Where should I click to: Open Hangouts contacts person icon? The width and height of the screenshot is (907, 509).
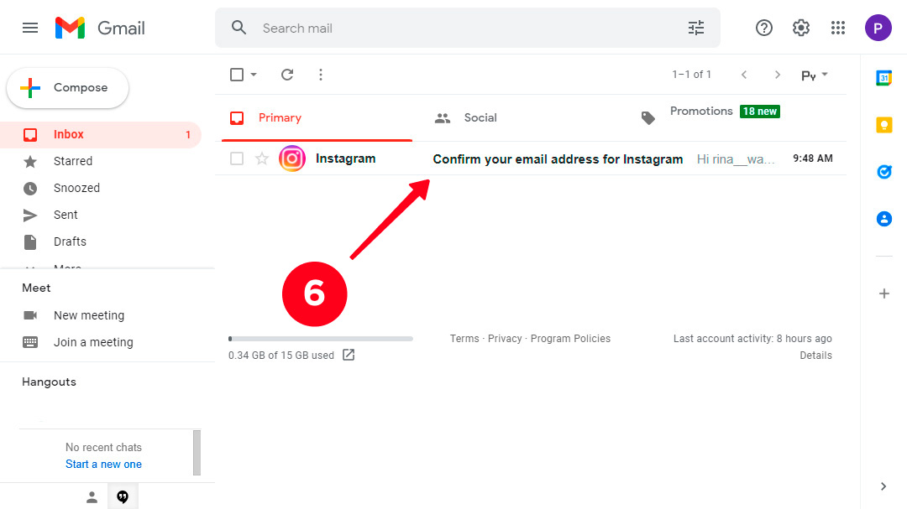92,497
